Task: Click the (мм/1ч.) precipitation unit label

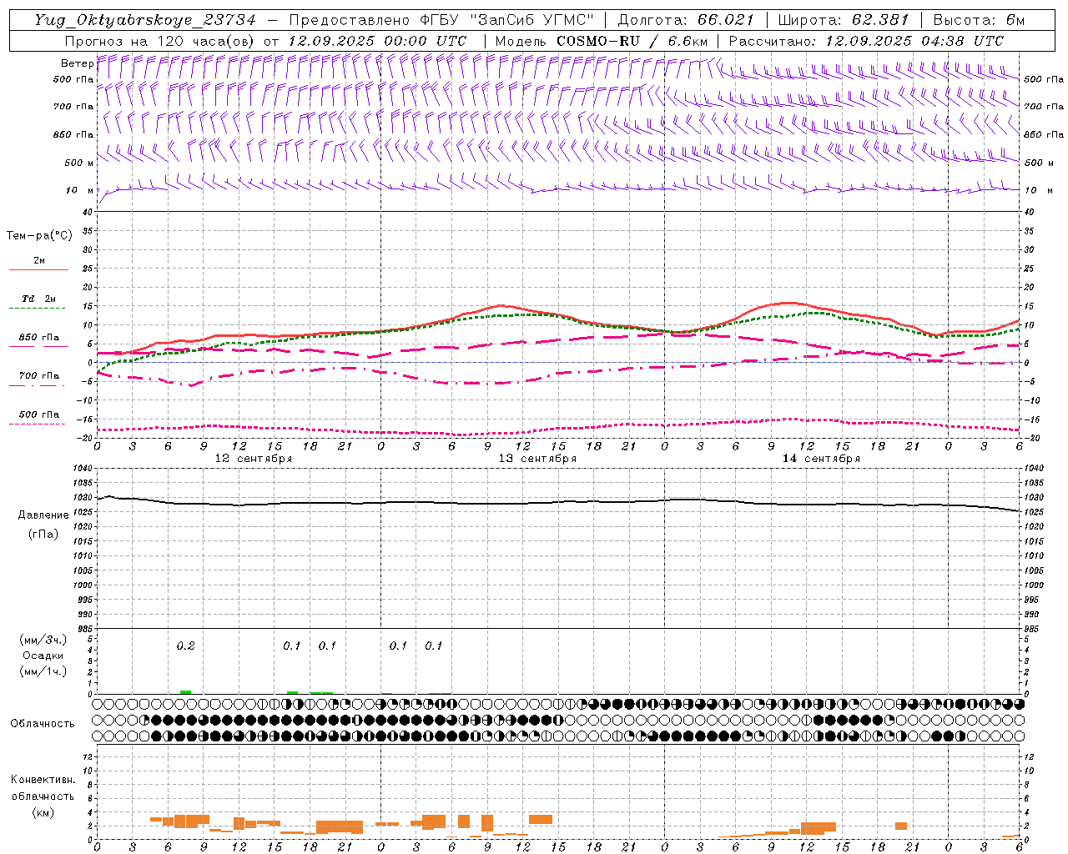Action: coord(43,671)
